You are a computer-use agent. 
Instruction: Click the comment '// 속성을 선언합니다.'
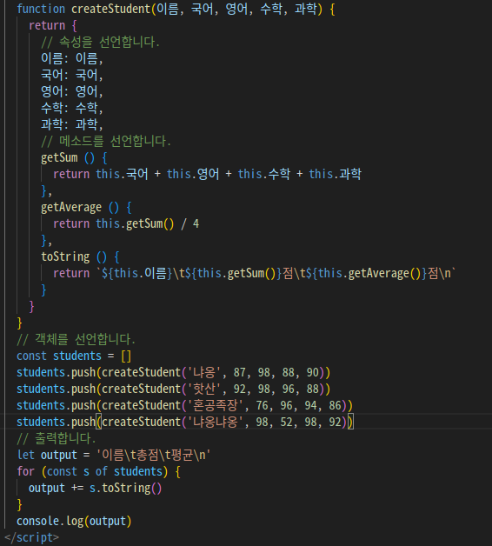tap(100, 42)
